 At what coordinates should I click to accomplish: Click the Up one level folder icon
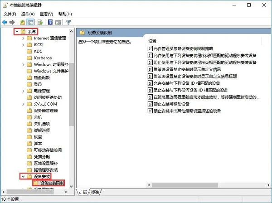point(22,22)
